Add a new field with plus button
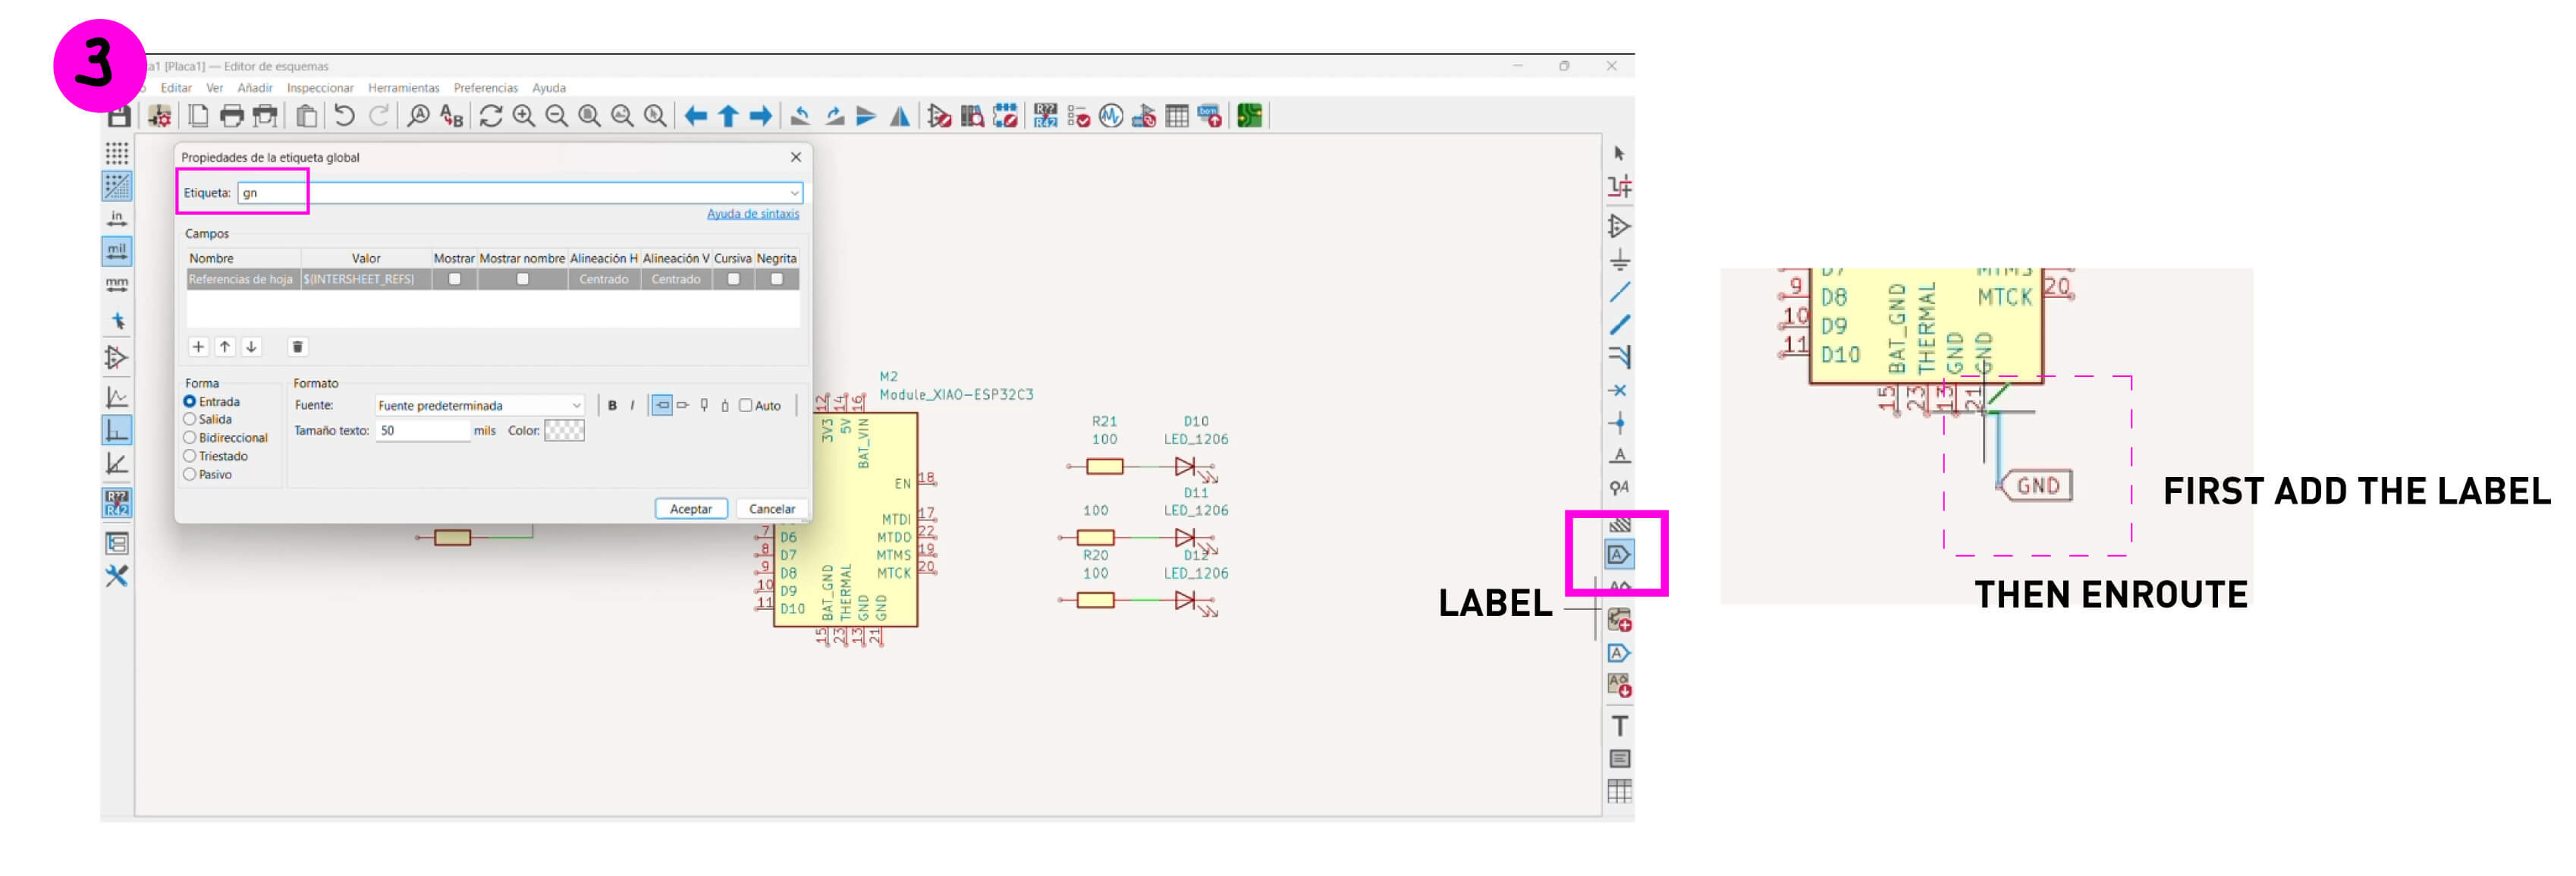The width and height of the screenshot is (2576, 876). [x=198, y=347]
